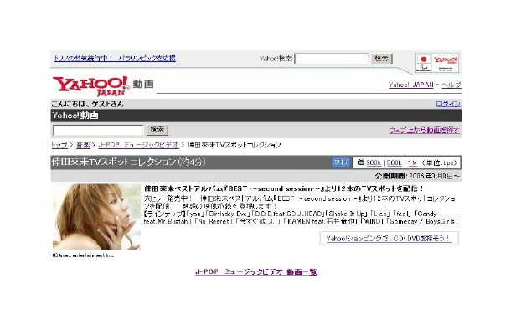Open ウェブ上から動画を探す link
The image size is (511, 335).
pos(425,130)
